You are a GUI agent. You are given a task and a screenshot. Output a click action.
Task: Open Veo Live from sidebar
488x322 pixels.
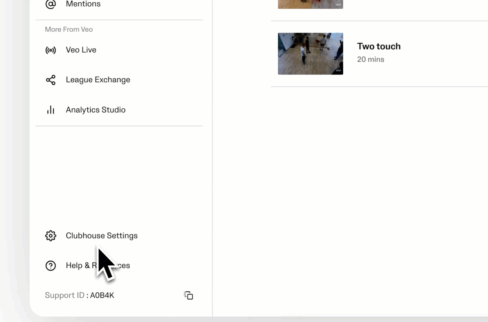pyautogui.click(x=81, y=50)
